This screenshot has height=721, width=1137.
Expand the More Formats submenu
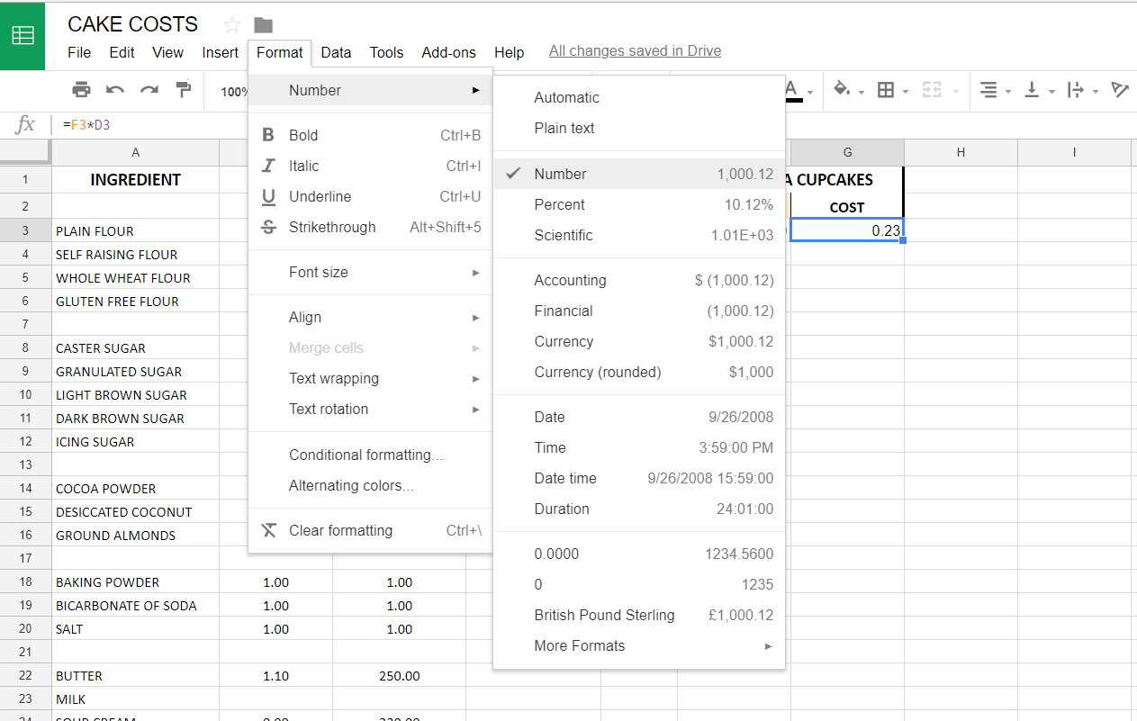click(639, 645)
